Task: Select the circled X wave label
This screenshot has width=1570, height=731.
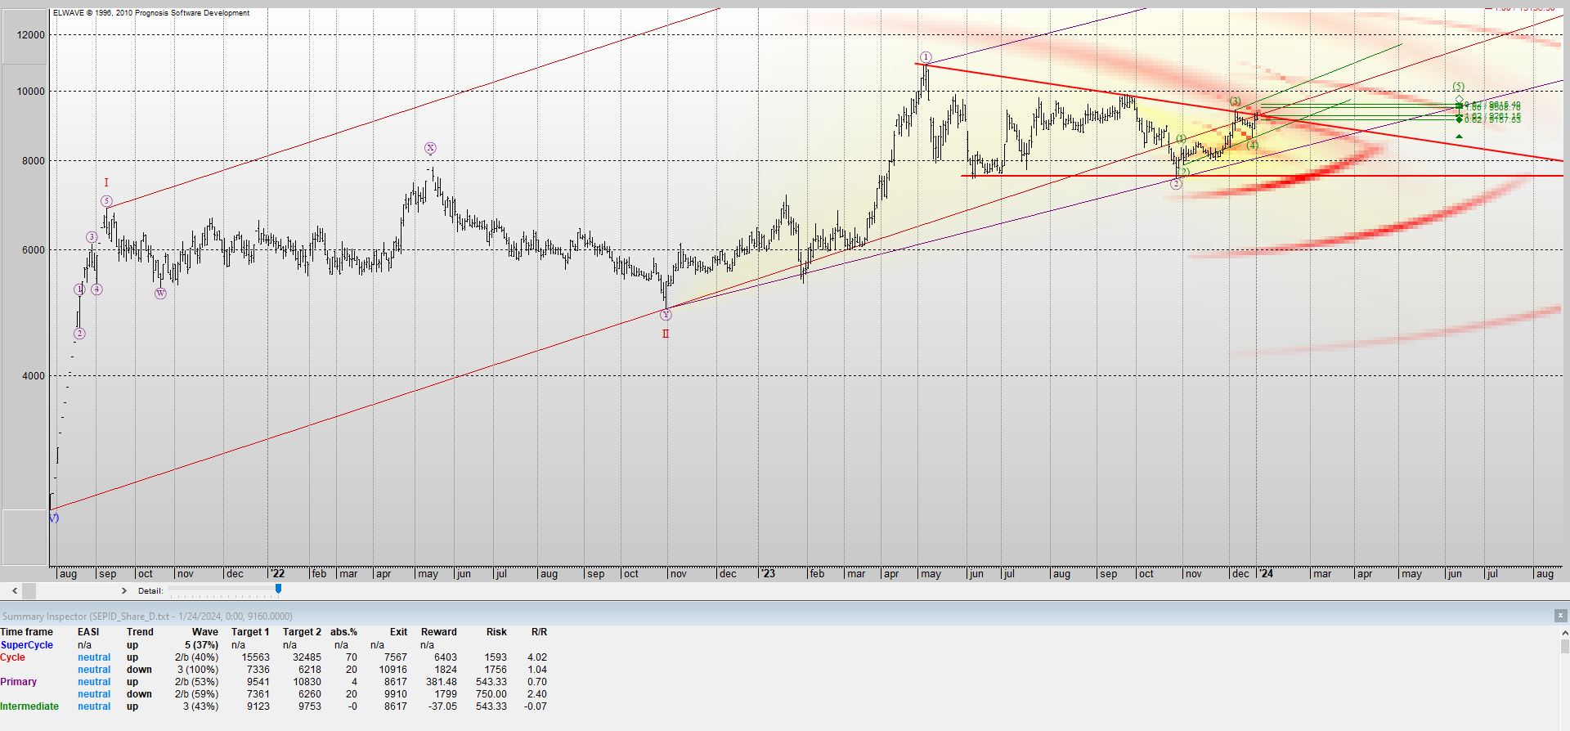Action: (x=430, y=149)
